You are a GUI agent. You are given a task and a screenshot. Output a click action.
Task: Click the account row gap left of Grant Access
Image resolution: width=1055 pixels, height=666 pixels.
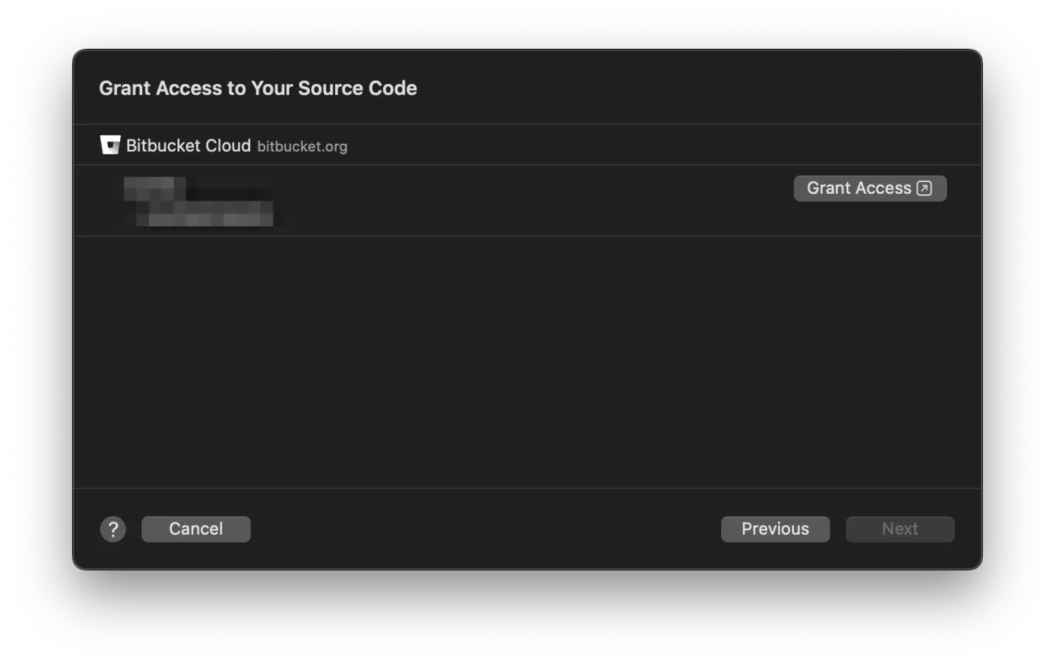click(x=536, y=201)
